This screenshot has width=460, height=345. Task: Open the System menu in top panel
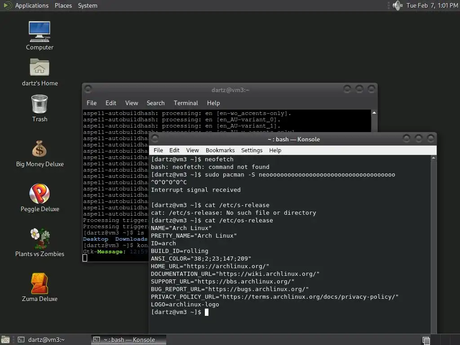pyautogui.click(x=88, y=5)
